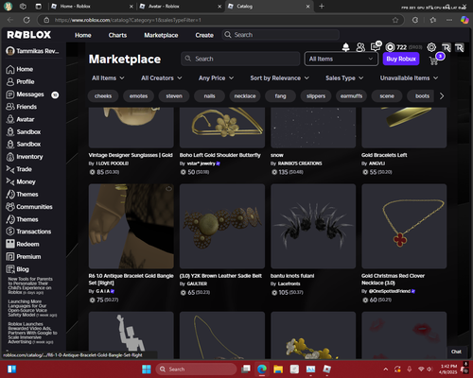Select the cheeks tag chip
Screen dimensions: 473x378
pyautogui.click(x=103, y=96)
